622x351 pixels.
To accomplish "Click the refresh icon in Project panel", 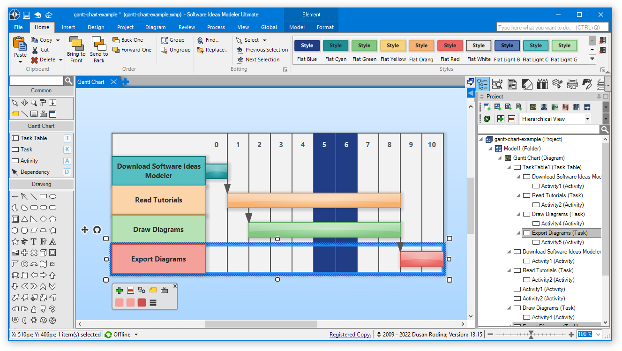I will pyautogui.click(x=487, y=119).
